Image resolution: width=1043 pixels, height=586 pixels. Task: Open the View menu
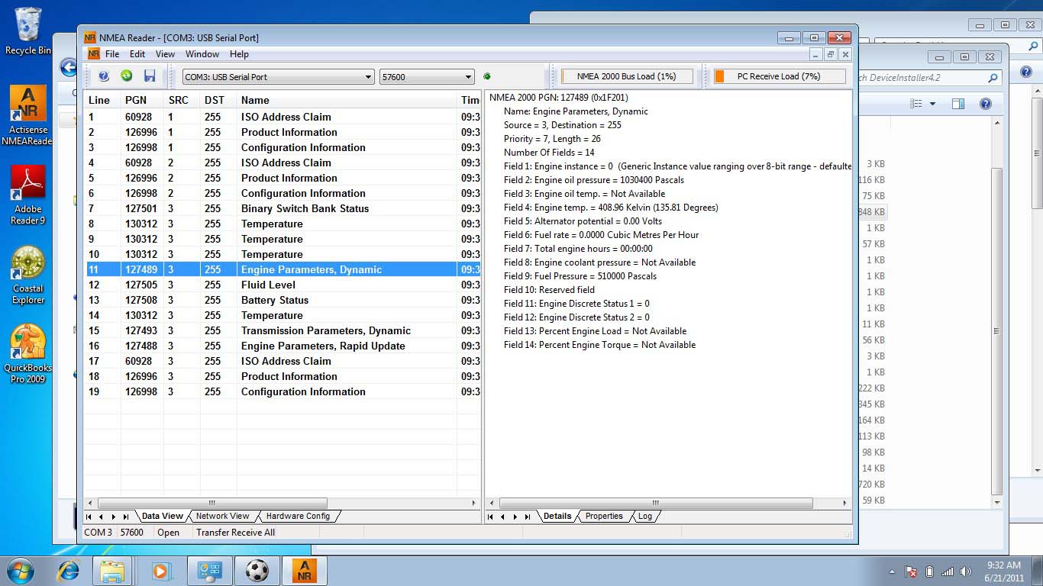(165, 54)
